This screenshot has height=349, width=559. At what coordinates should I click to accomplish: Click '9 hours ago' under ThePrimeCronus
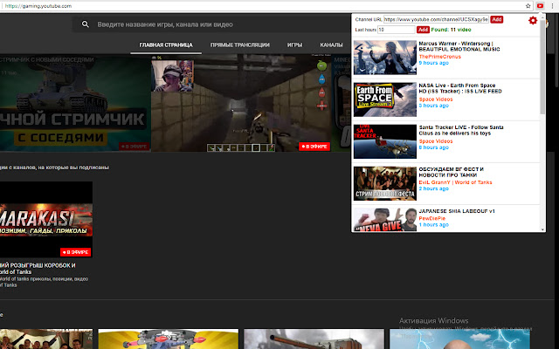tap(433, 63)
